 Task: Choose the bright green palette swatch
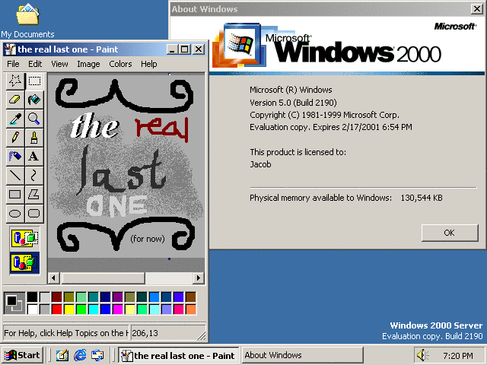point(81,309)
